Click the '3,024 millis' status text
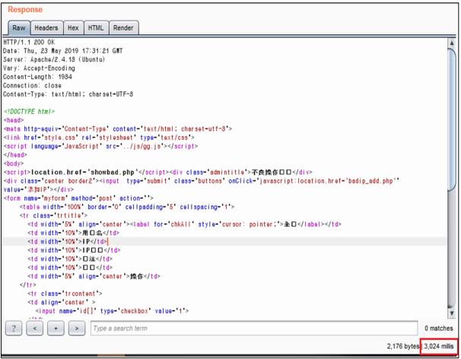The image size is (461, 359). click(439, 346)
